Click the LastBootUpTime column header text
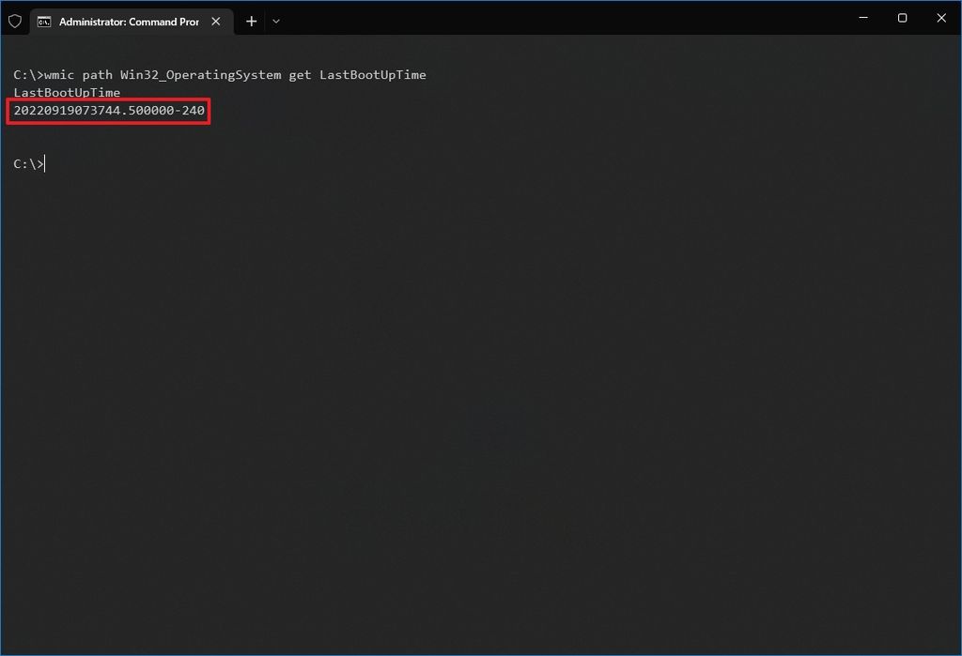 tap(66, 92)
